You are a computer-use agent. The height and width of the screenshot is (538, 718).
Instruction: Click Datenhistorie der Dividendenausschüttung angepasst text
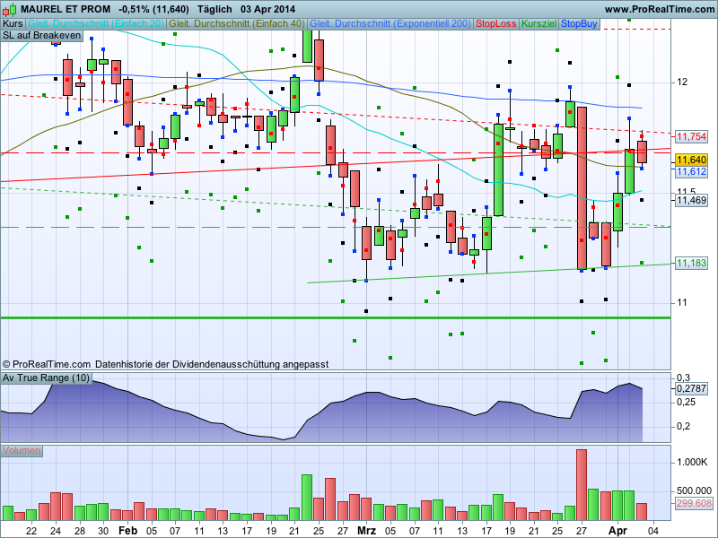coord(212,365)
